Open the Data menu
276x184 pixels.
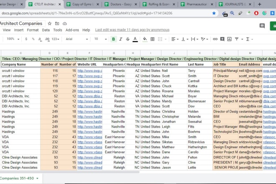(x=46, y=30)
